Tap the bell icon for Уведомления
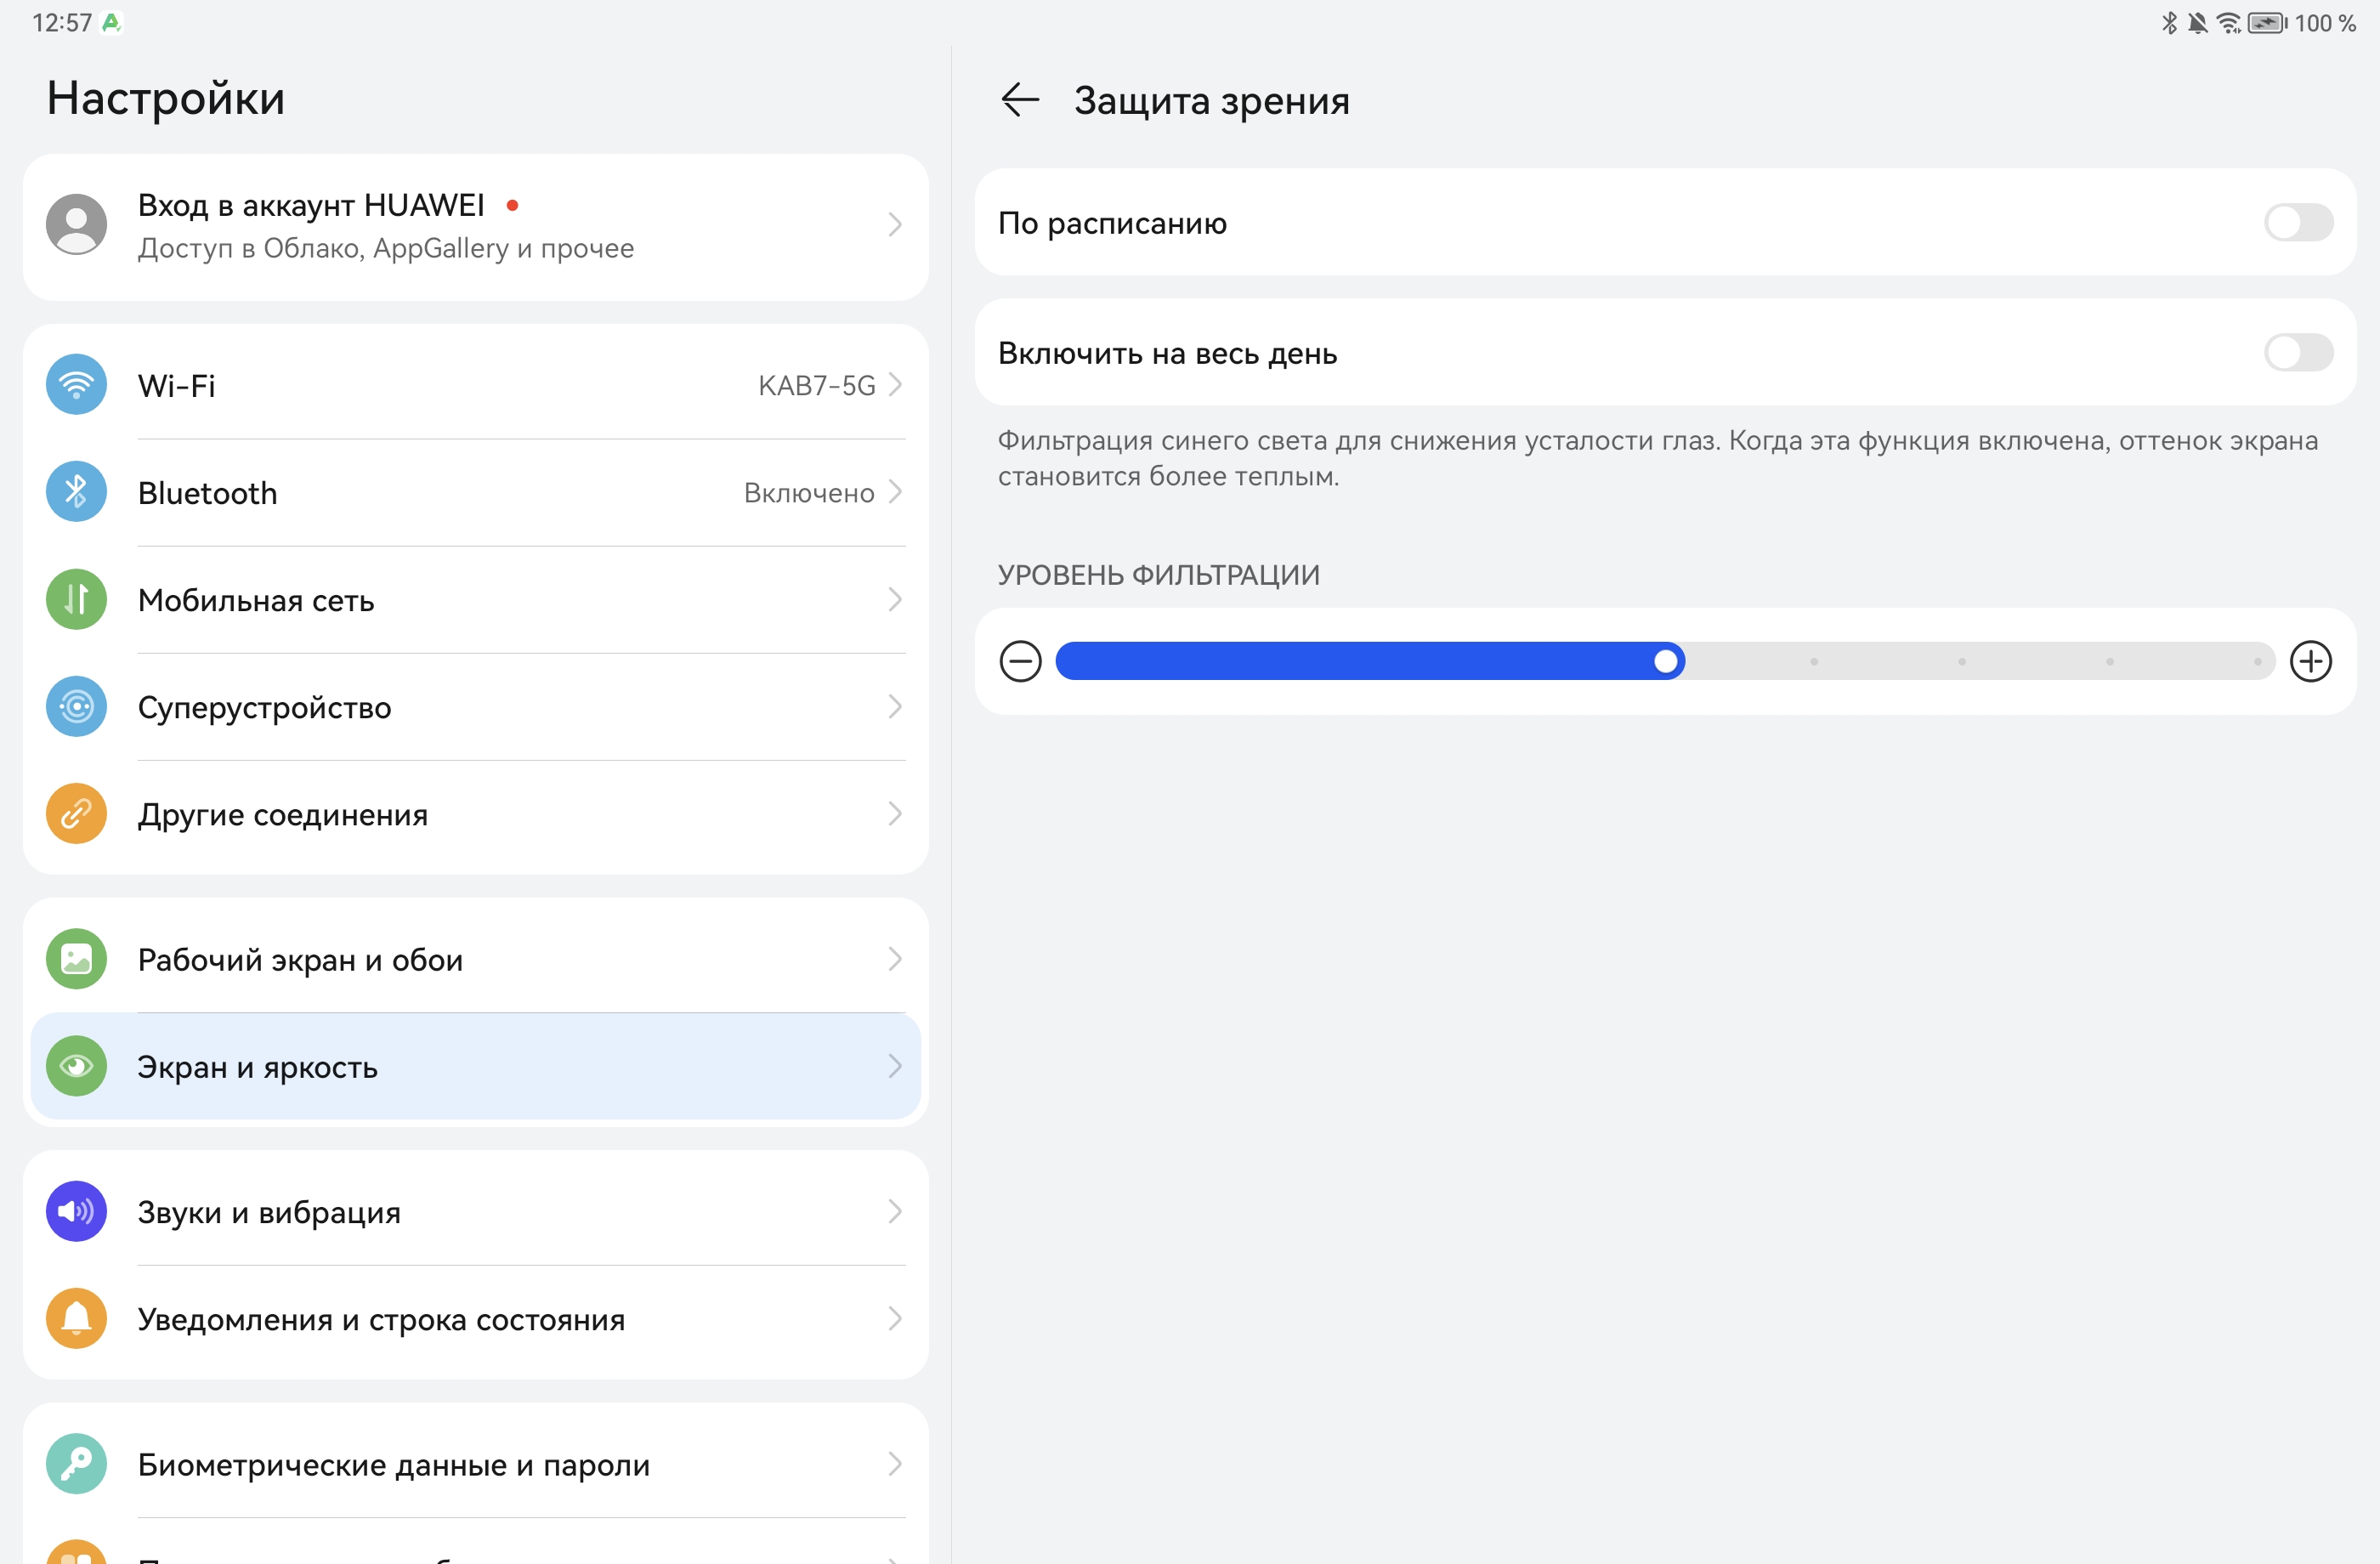 [x=76, y=1319]
